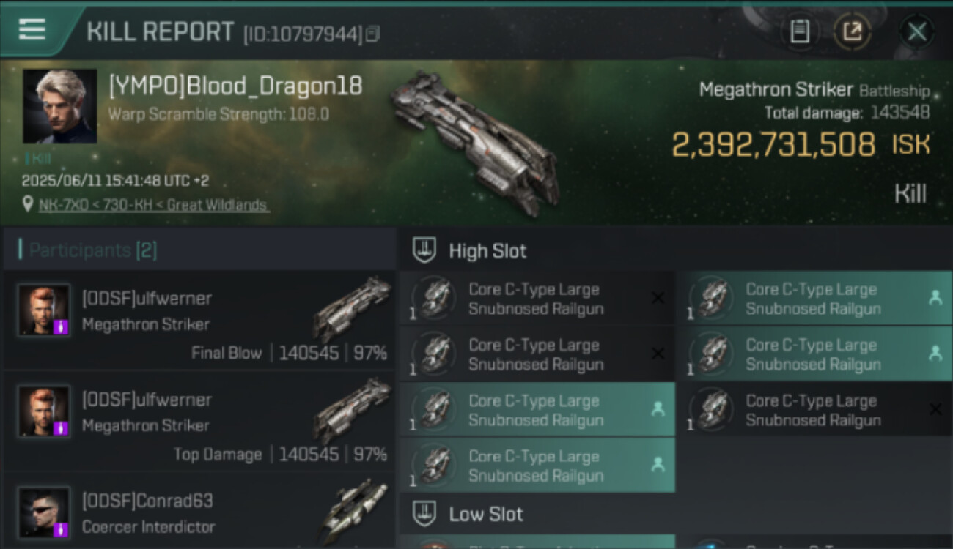Open the clipboard notes icon

click(799, 31)
